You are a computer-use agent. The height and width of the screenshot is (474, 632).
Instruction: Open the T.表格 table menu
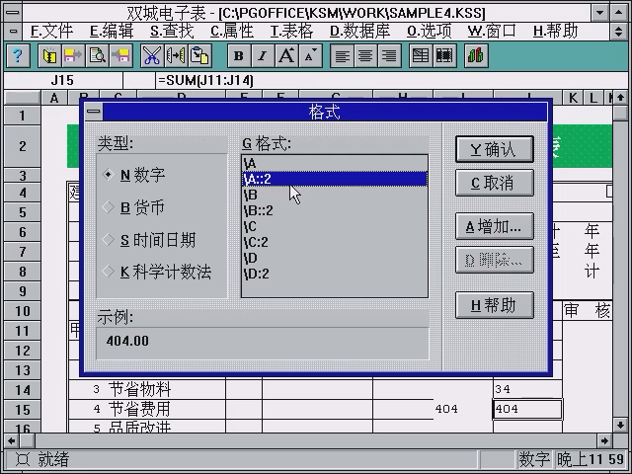click(291, 31)
